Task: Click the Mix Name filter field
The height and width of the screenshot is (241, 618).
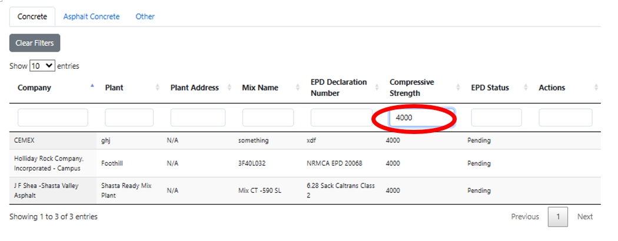Action: click(x=268, y=118)
